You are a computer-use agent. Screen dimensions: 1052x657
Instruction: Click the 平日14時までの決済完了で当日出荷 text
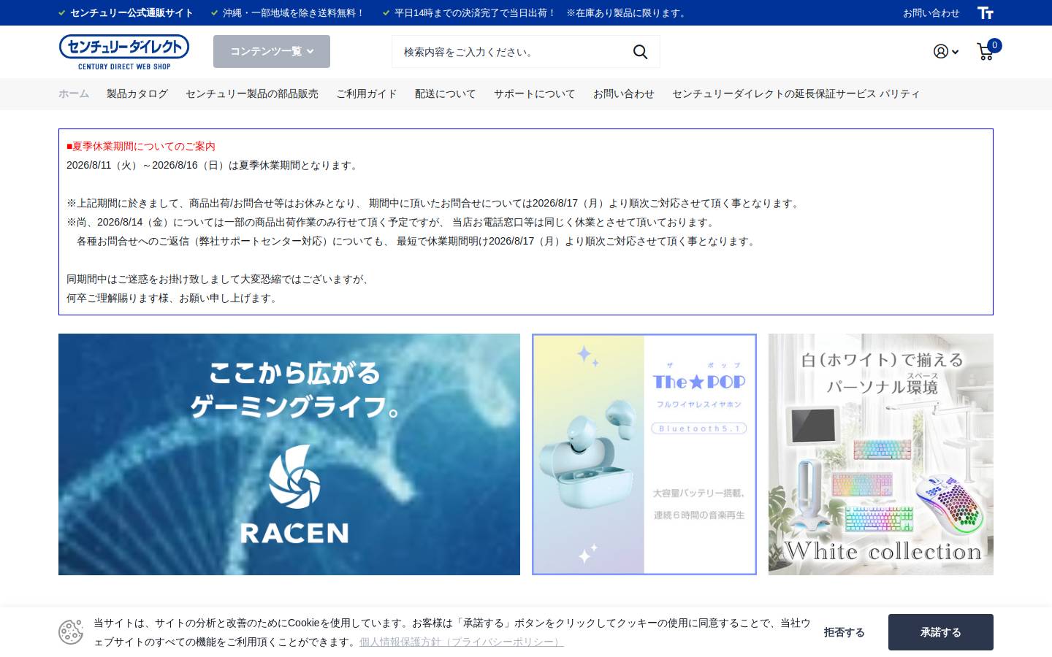coord(476,12)
